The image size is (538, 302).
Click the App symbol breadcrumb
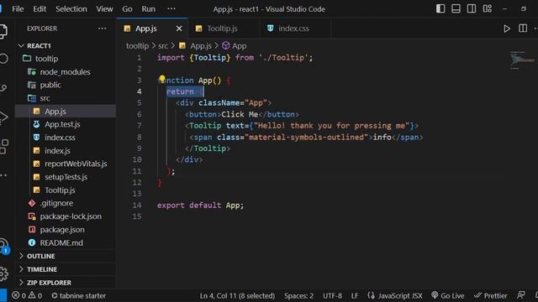[235, 46]
